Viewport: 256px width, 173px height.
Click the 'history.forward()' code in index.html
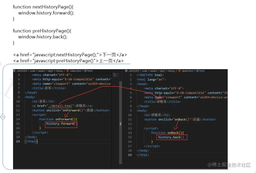[x=61, y=124]
